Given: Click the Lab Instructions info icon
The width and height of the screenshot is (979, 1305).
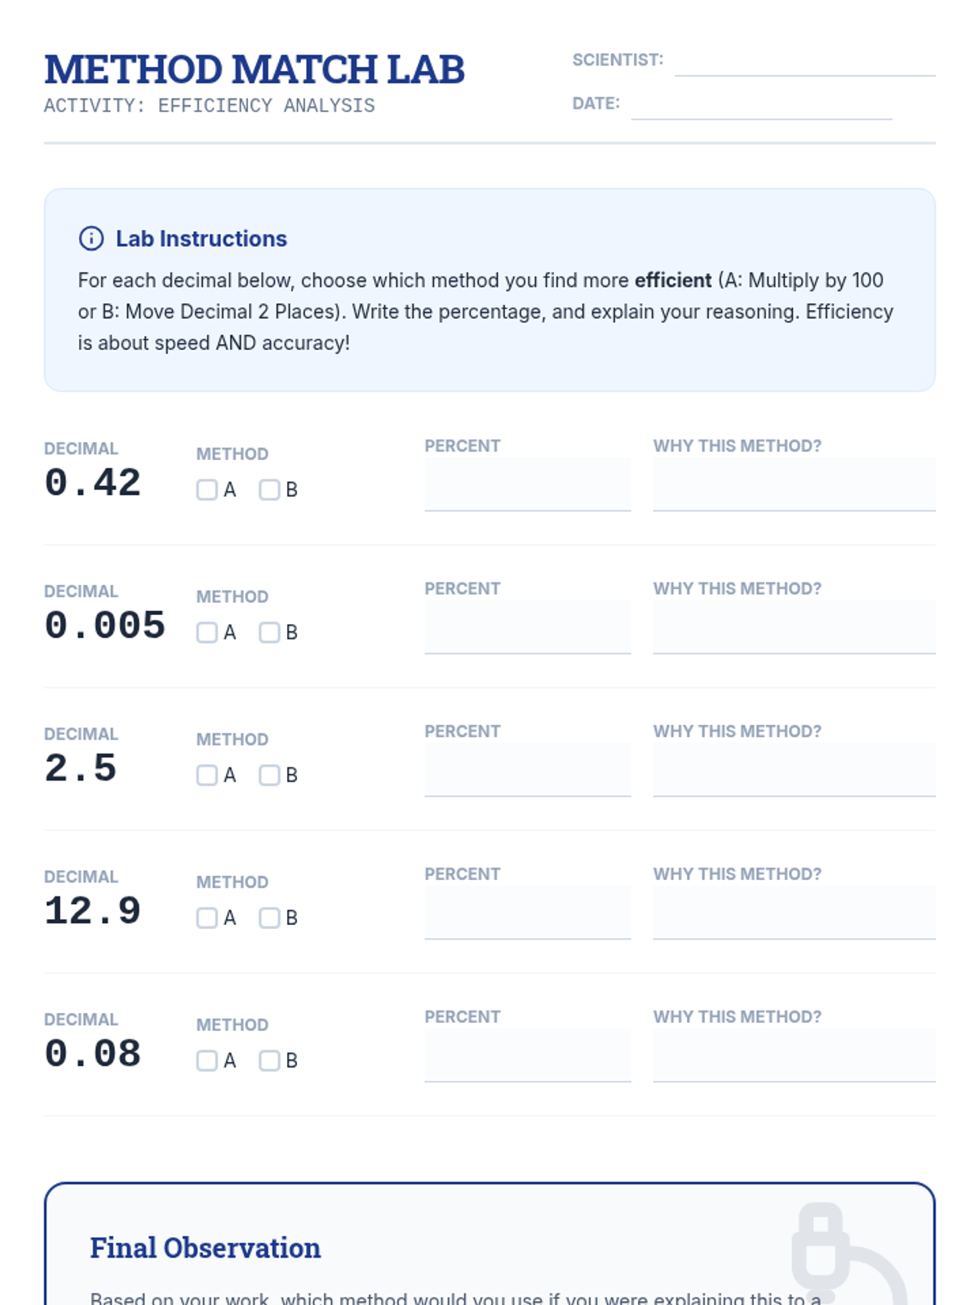Looking at the screenshot, I should pyautogui.click(x=91, y=238).
